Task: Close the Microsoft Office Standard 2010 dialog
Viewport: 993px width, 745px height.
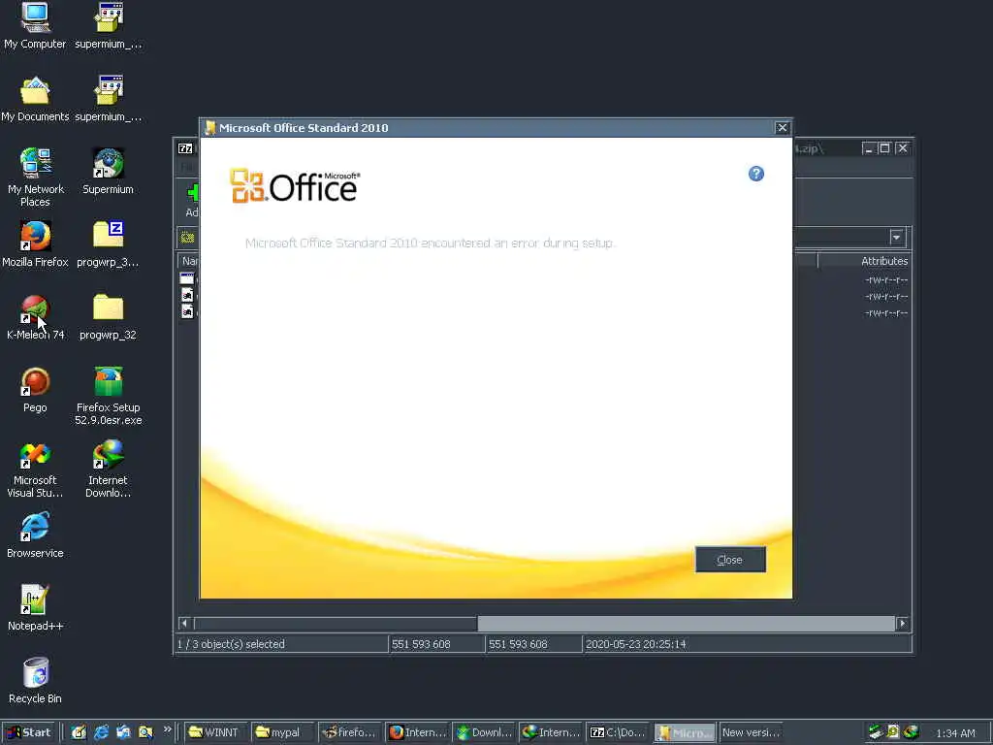Action: (x=783, y=128)
